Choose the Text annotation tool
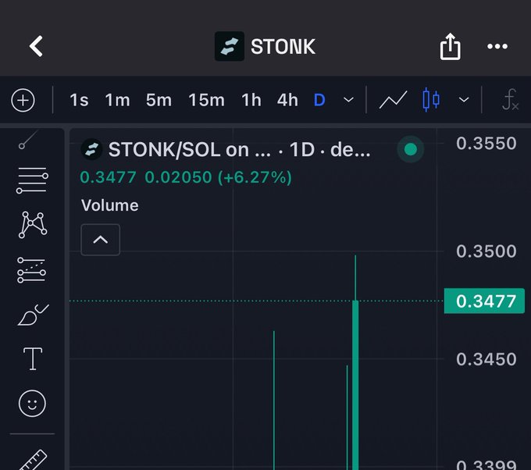Image resolution: width=531 pixels, height=470 pixels. (33, 358)
